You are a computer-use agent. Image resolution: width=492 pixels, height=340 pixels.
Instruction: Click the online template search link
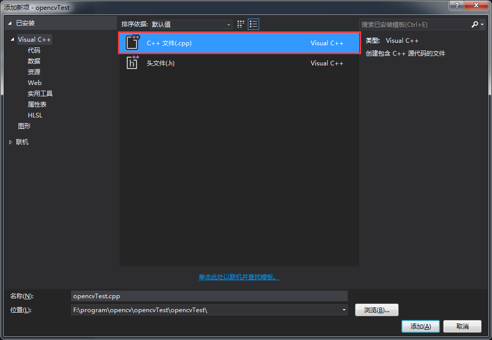click(x=239, y=277)
